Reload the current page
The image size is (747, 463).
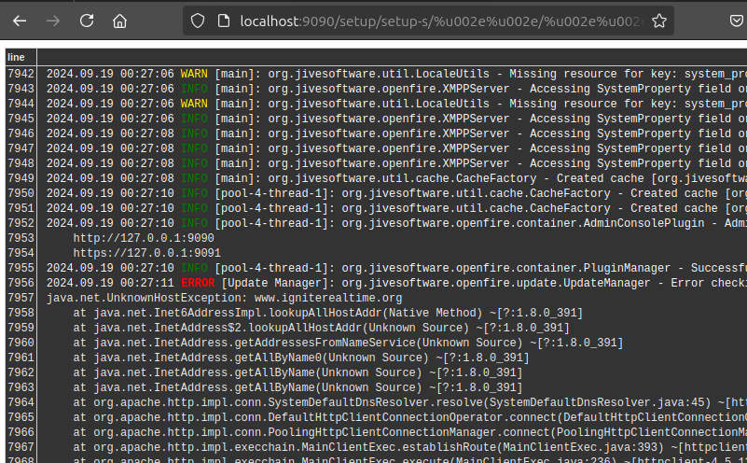(x=87, y=21)
